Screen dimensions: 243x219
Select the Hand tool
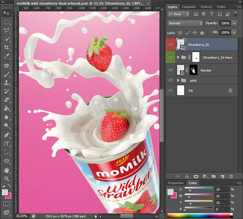pos(6,170)
